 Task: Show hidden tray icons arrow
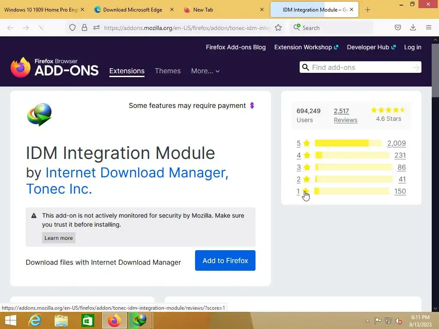click(367, 321)
